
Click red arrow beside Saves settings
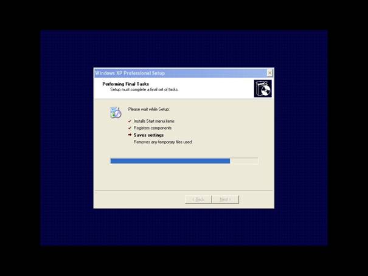[x=130, y=135]
